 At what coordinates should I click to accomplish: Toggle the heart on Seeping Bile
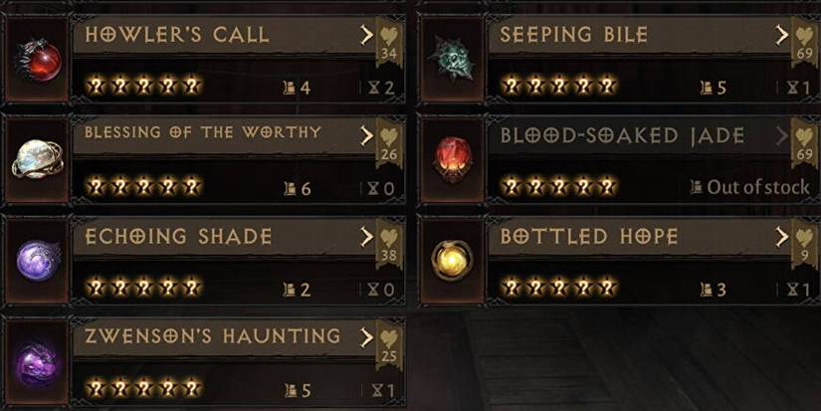[x=805, y=35]
